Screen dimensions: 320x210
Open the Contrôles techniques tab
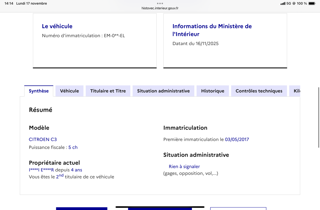click(259, 91)
